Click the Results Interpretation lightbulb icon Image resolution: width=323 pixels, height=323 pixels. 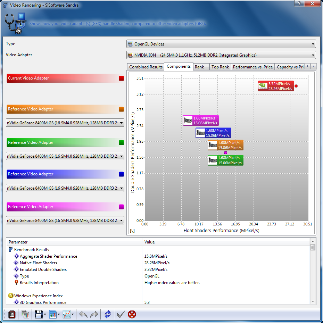(16, 283)
